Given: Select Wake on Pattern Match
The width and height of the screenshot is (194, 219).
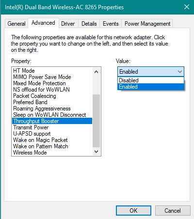Looking at the screenshot, I should pos(52,146).
